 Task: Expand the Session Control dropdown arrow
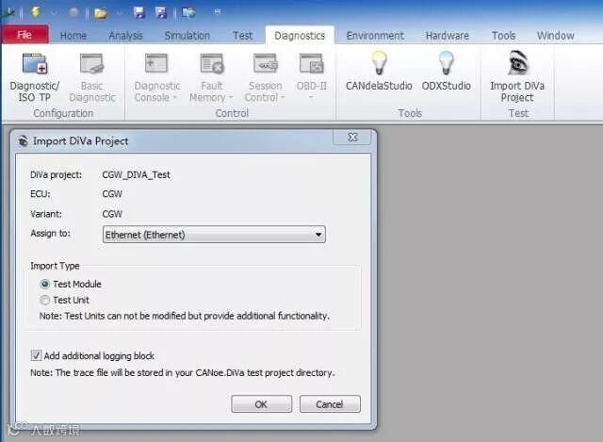point(283,97)
